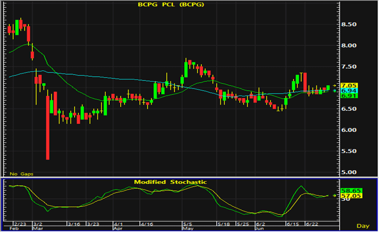Click the Jun month label

point(260,228)
